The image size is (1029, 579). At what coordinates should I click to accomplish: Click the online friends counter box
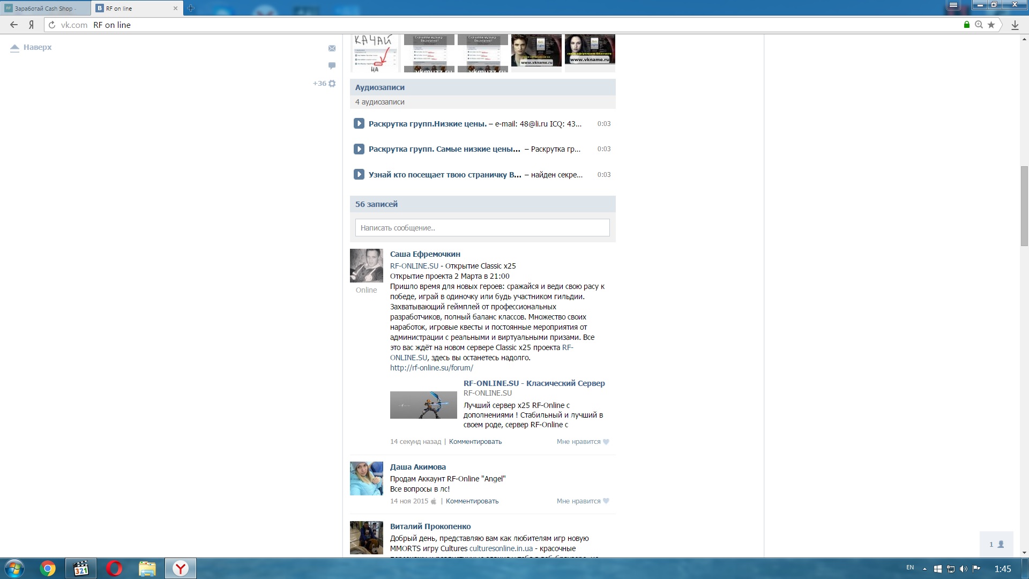tap(996, 544)
